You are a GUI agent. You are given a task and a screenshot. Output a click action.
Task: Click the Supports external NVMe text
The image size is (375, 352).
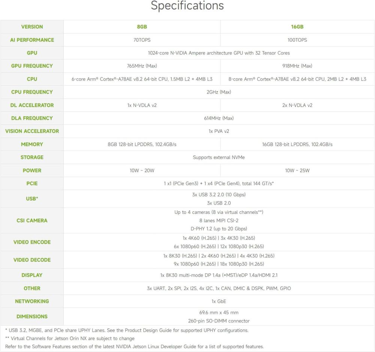pyautogui.click(x=219, y=157)
